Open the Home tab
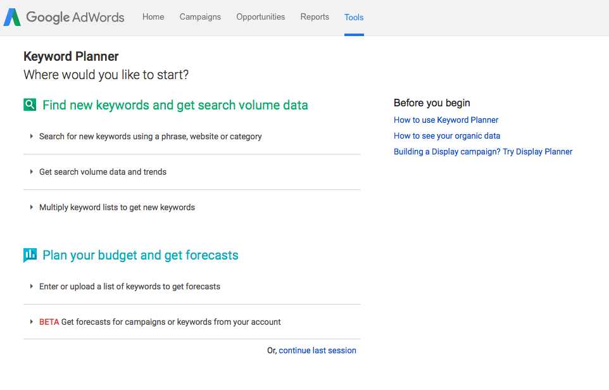 pyautogui.click(x=153, y=17)
